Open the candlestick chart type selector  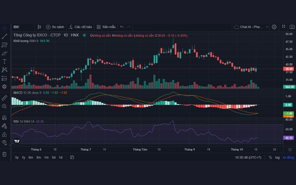(x=39, y=27)
